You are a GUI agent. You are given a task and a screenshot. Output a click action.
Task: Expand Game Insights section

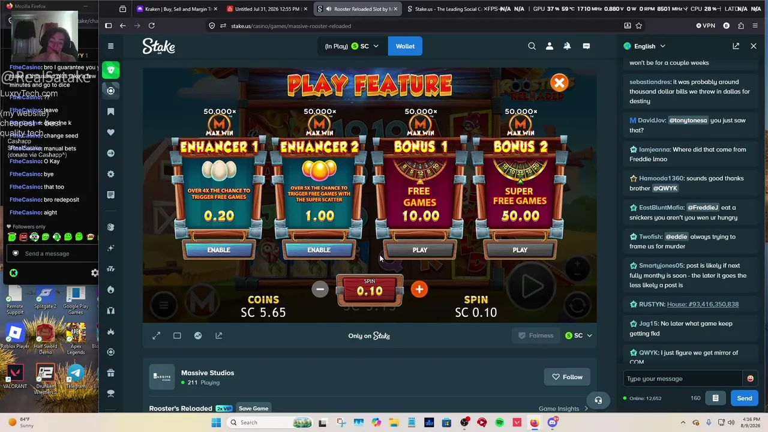click(x=563, y=409)
